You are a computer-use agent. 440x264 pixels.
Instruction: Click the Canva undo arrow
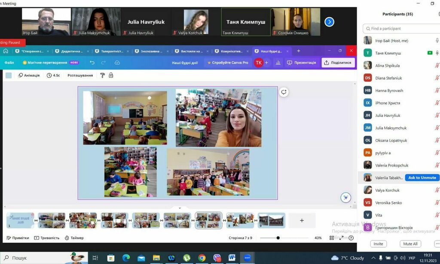[92, 63]
